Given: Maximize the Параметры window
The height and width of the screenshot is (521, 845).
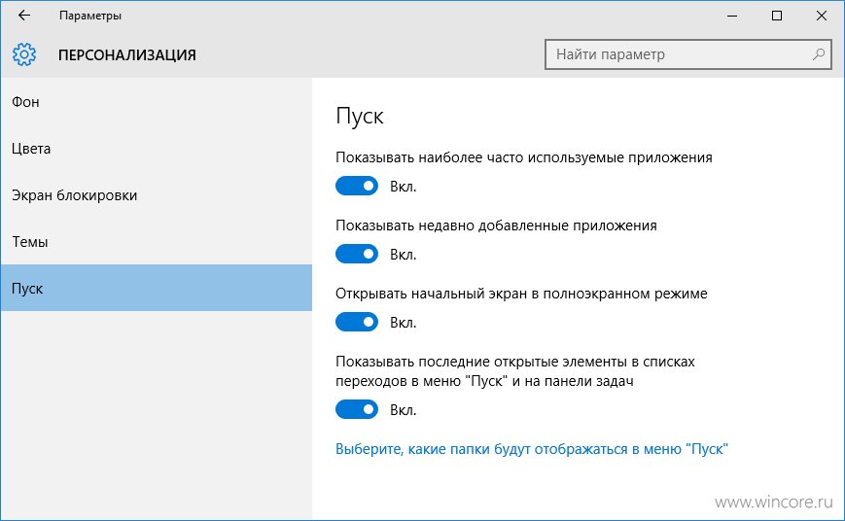Looking at the screenshot, I should (x=777, y=16).
